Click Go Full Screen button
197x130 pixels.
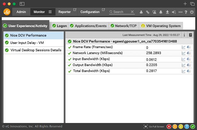154,126
